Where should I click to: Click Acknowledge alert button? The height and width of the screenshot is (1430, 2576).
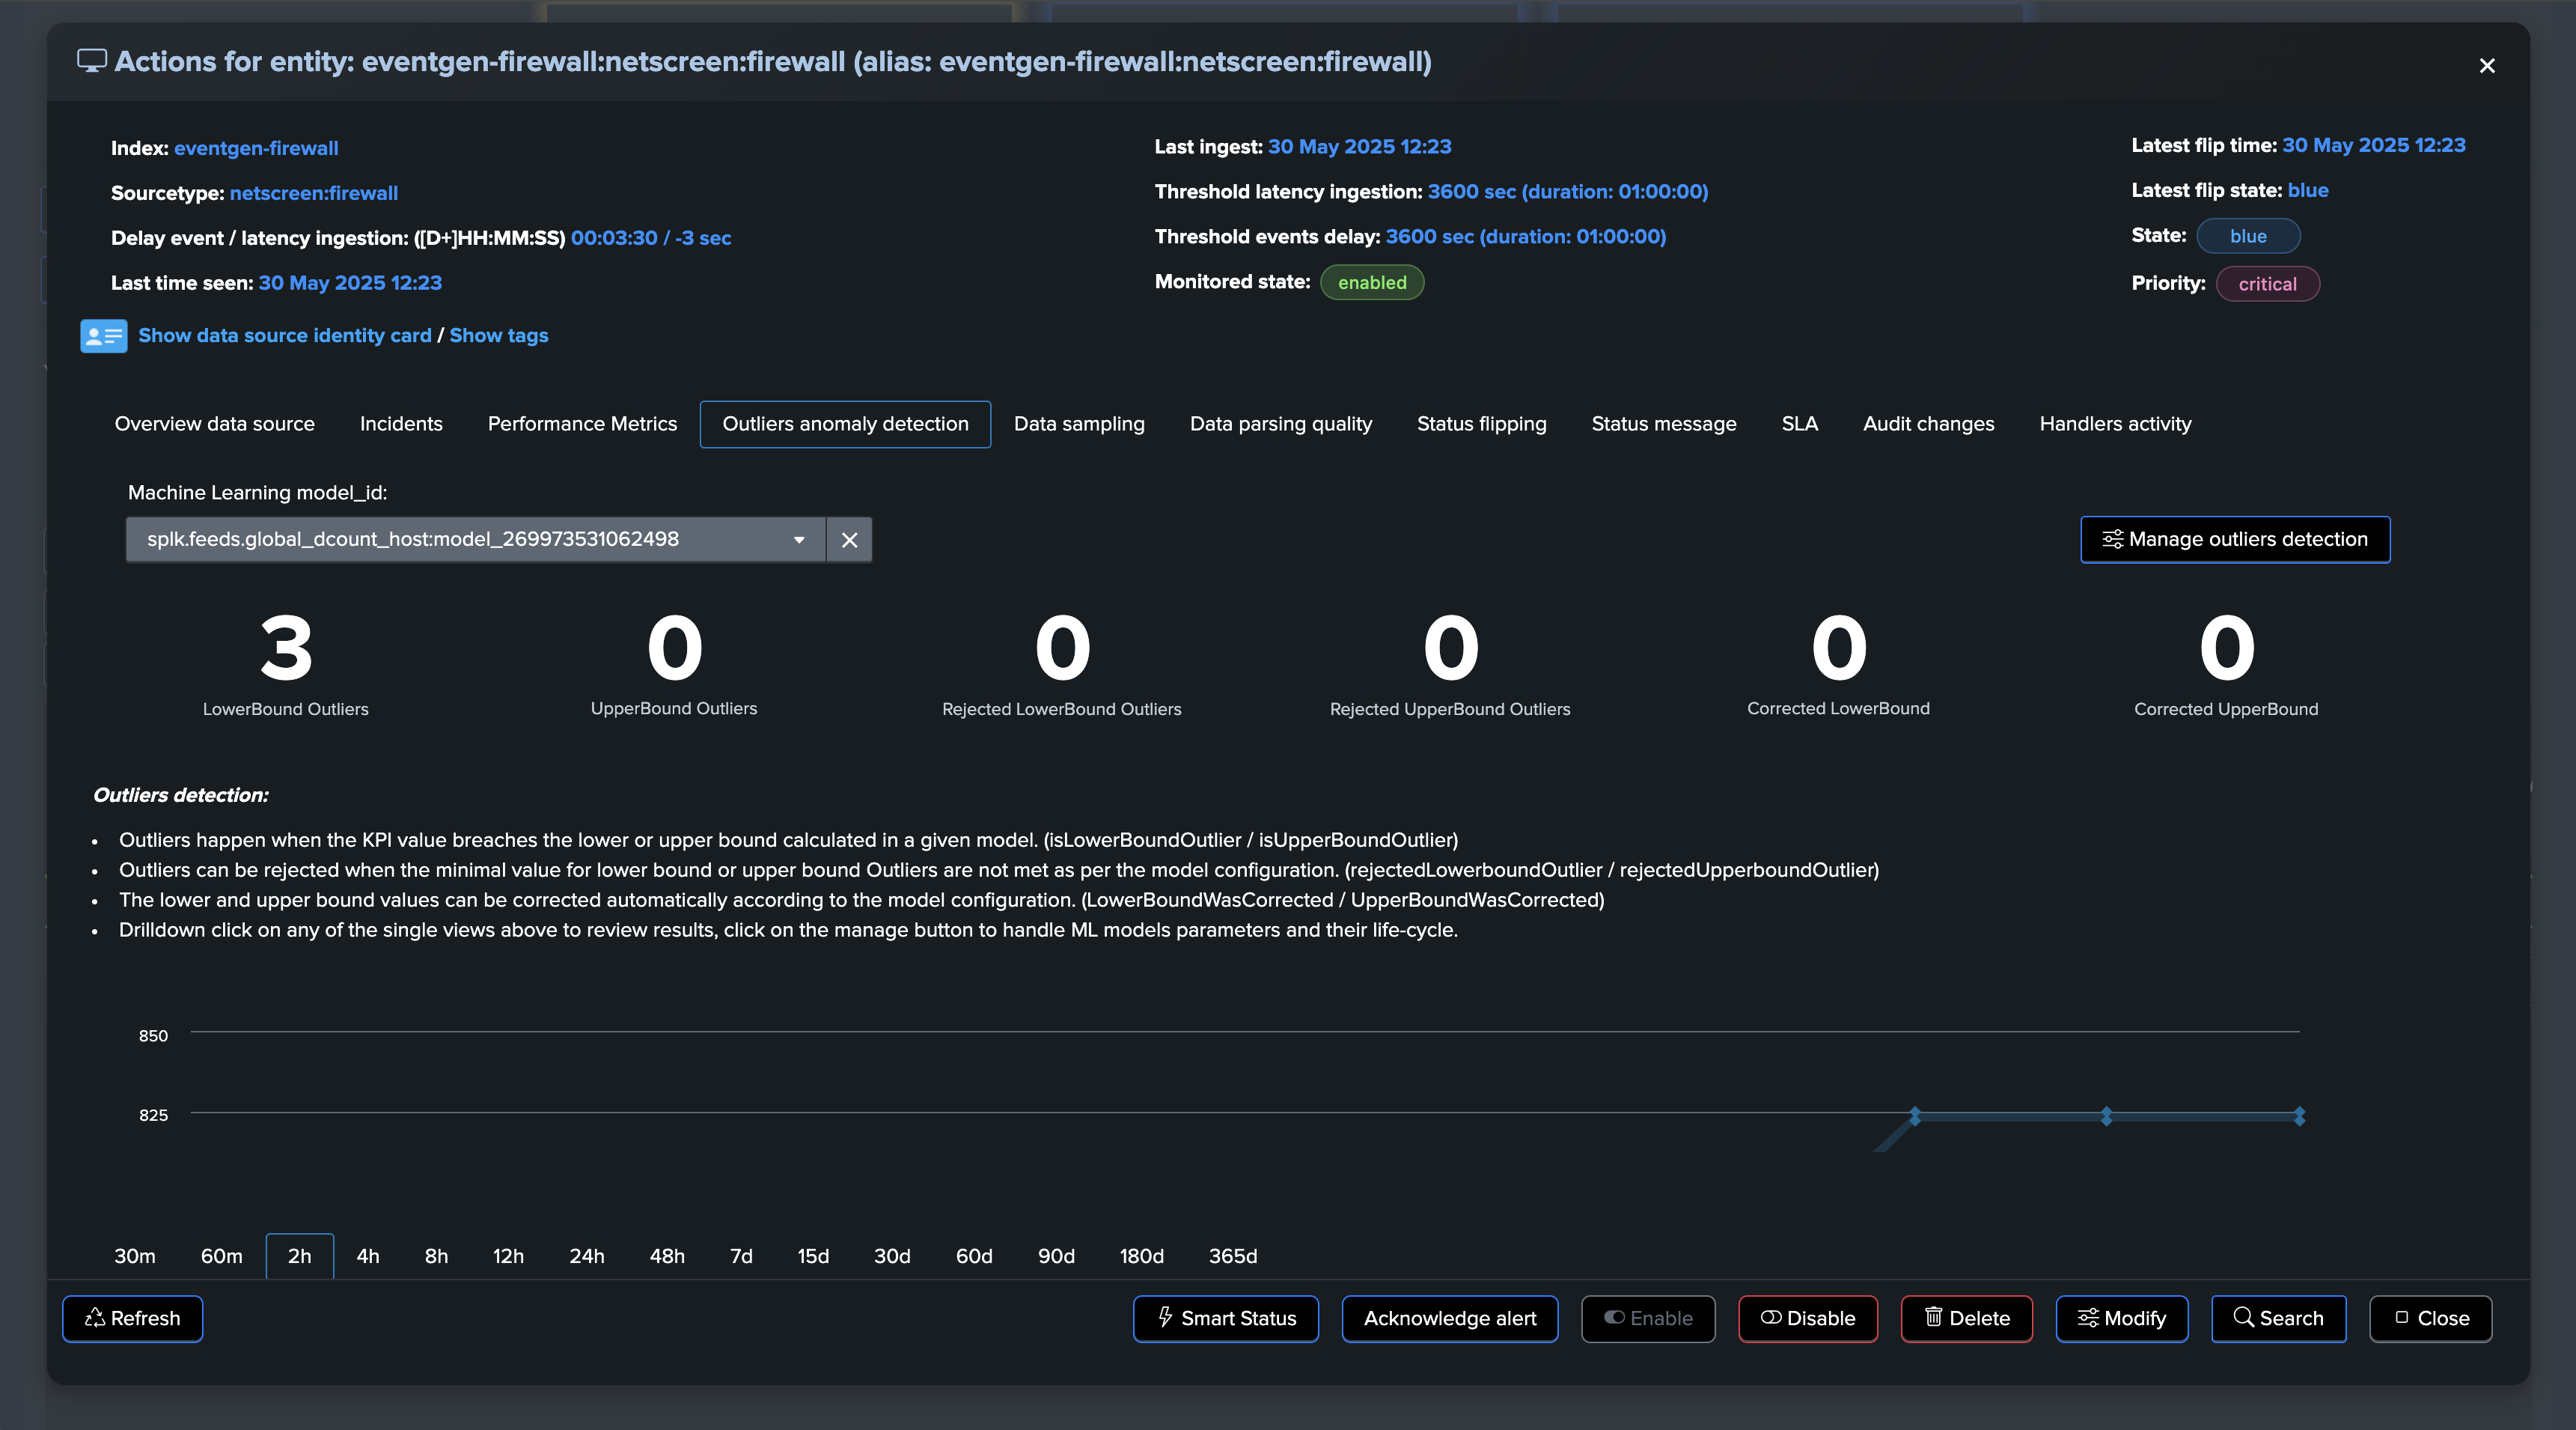tap(1449, 1319)
